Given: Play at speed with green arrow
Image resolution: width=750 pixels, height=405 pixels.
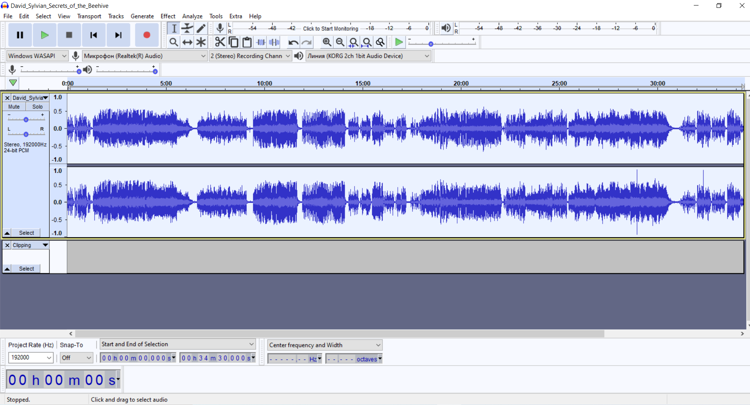Looking at the screenshot, I should (x=399, y=42).
